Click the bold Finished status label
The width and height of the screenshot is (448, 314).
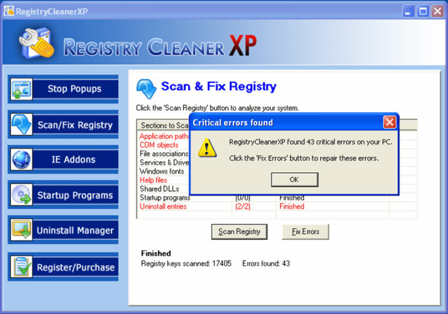[156, 253]
